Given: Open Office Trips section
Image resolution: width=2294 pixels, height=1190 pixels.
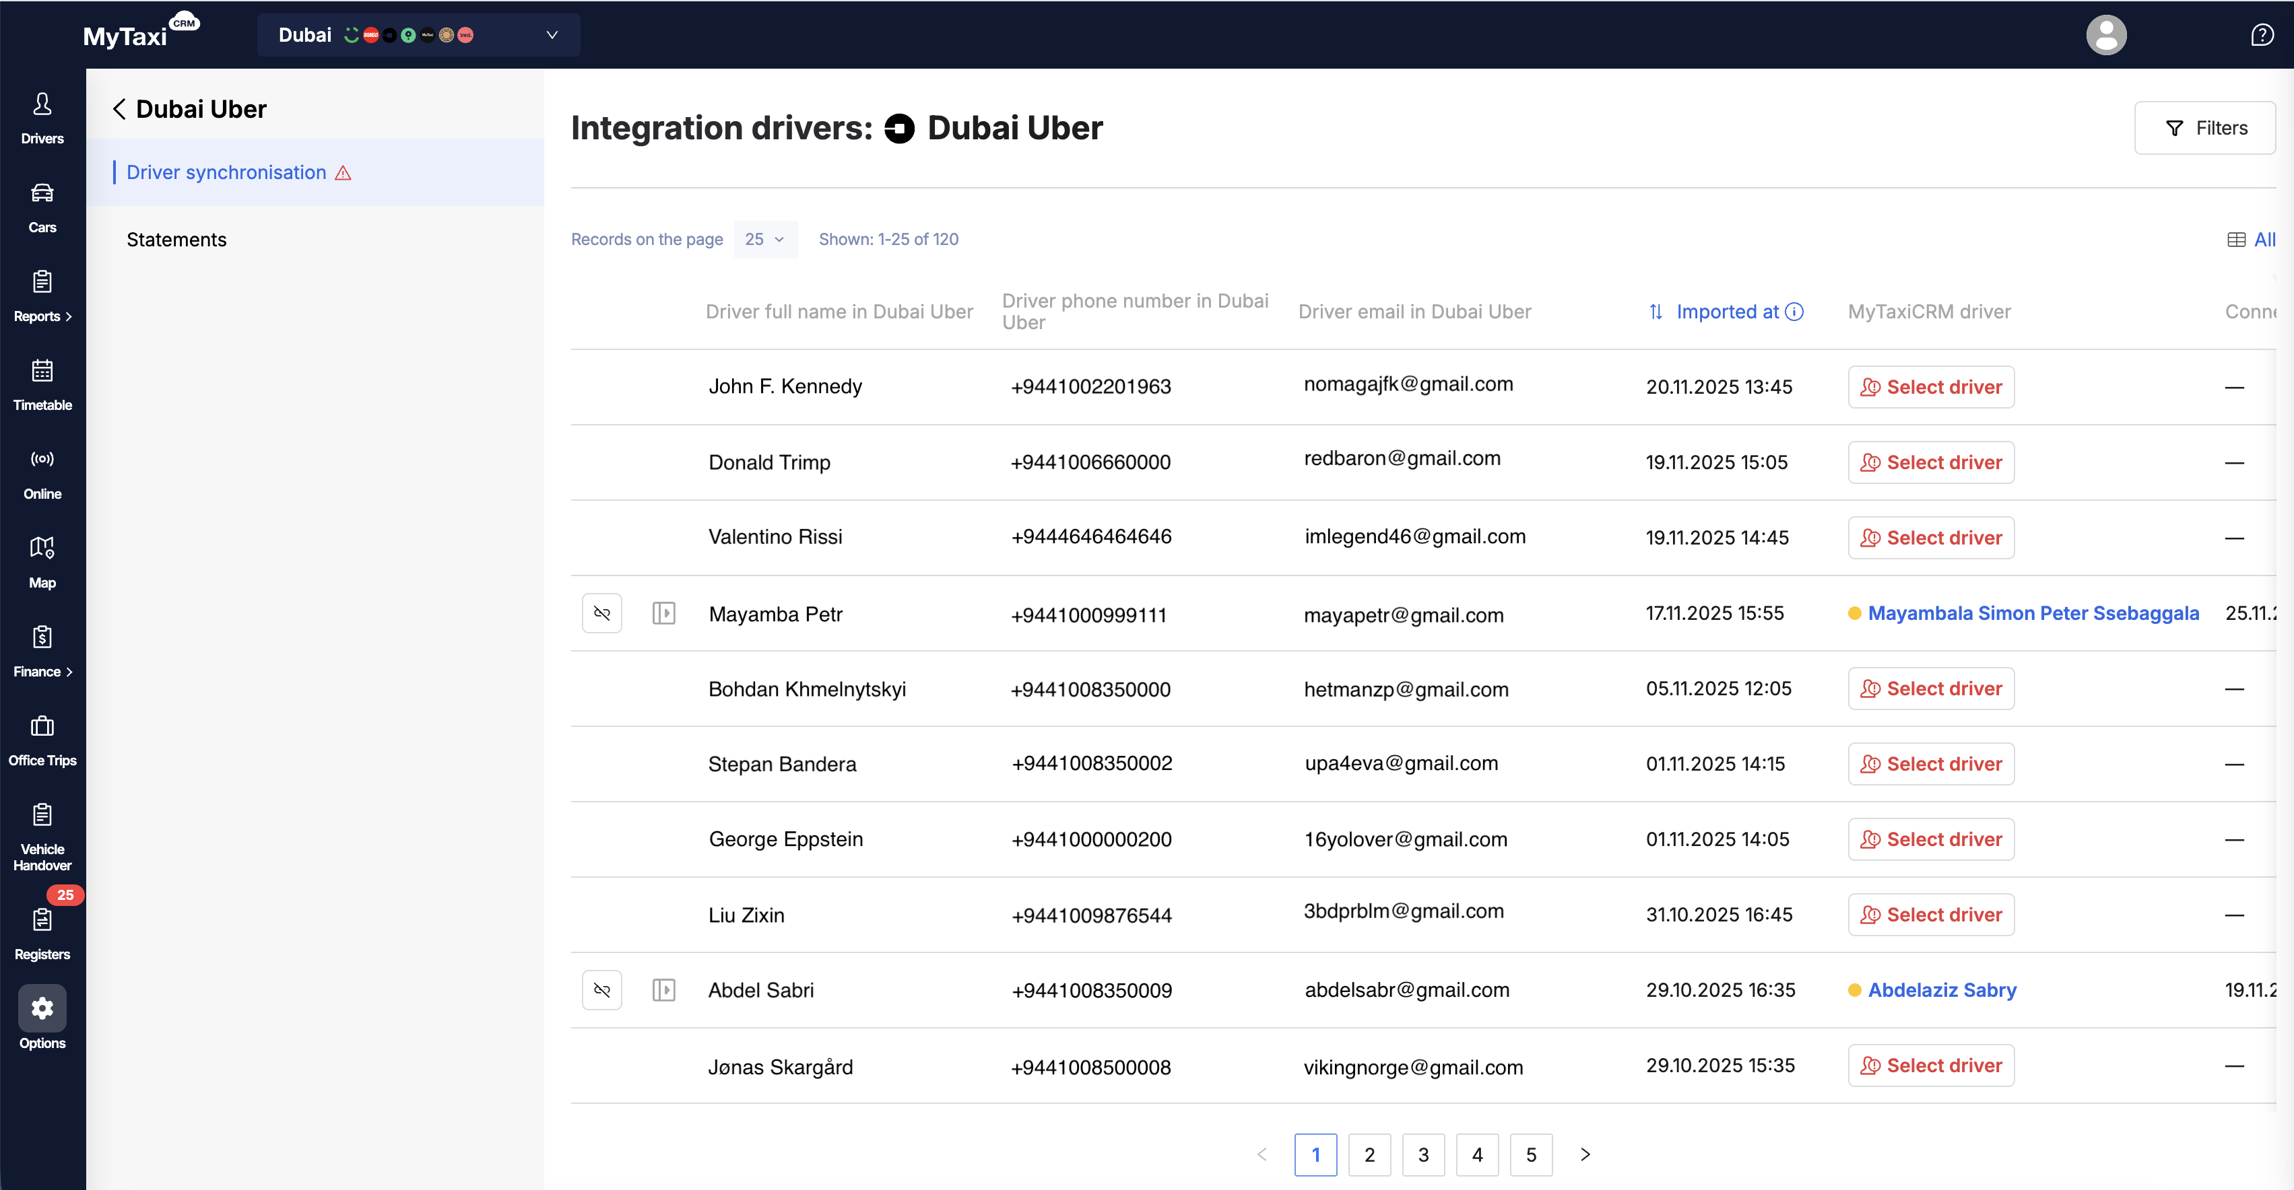Looking at the screenshot, I should (x=42, y=742).
